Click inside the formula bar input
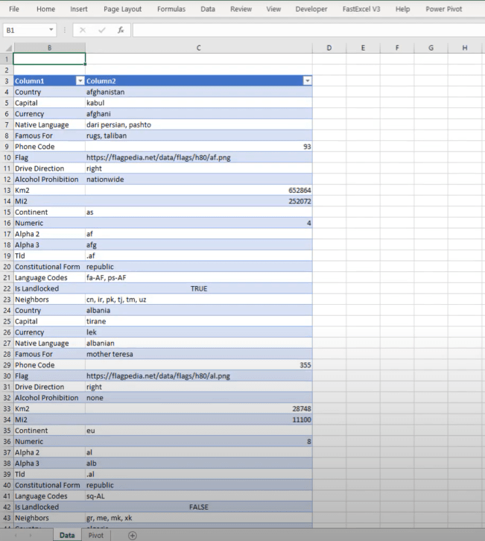The width and height of the screenshot is (485, 541). (308, 30)
